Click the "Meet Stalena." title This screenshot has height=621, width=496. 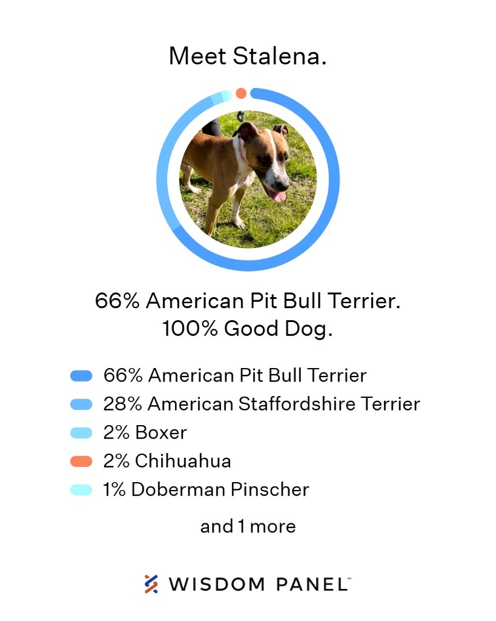[248, 56]
